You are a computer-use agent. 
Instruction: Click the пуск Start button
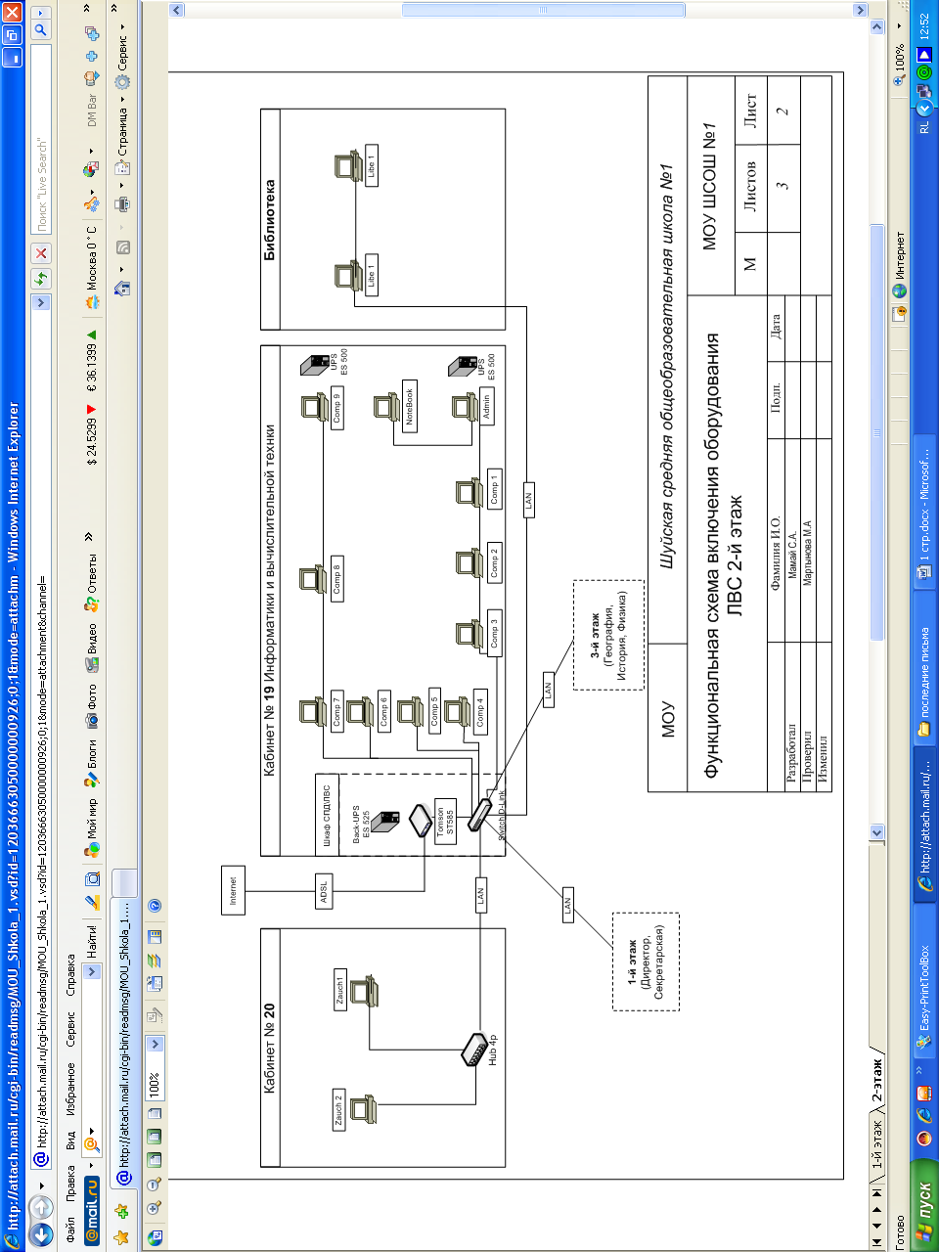pos(924,1206)
